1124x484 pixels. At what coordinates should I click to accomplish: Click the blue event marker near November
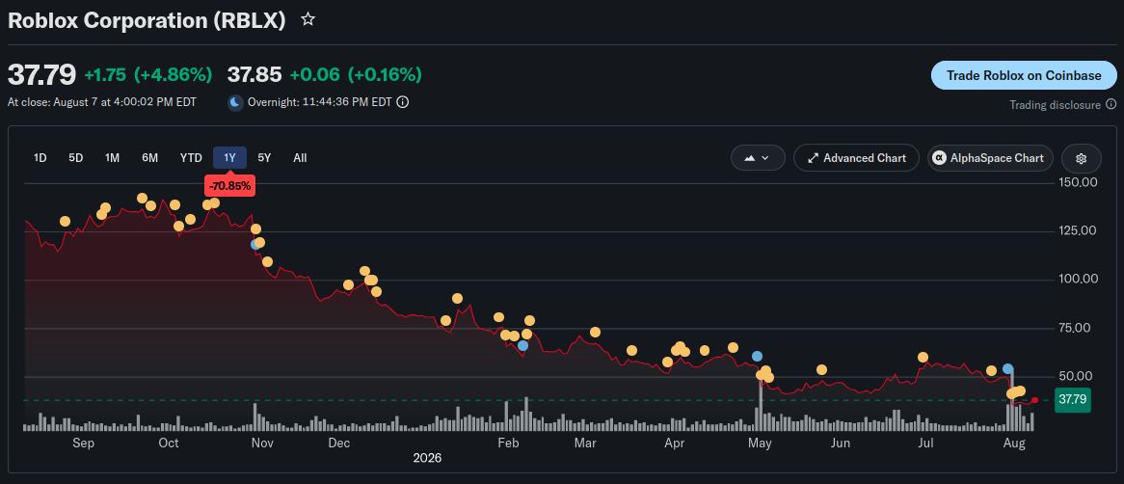coord(255,245)
